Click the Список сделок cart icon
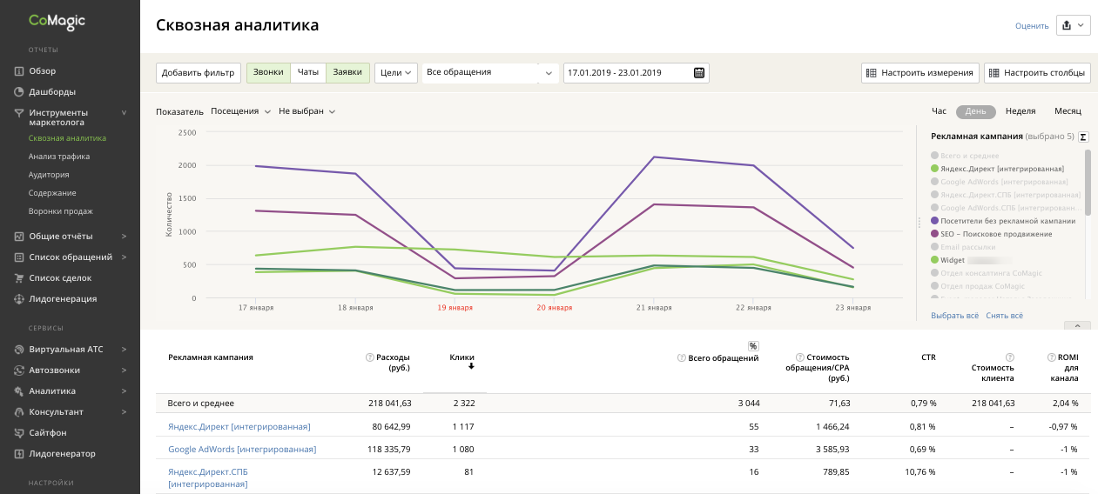1098x494 pixels. click(x=19, y=278)
